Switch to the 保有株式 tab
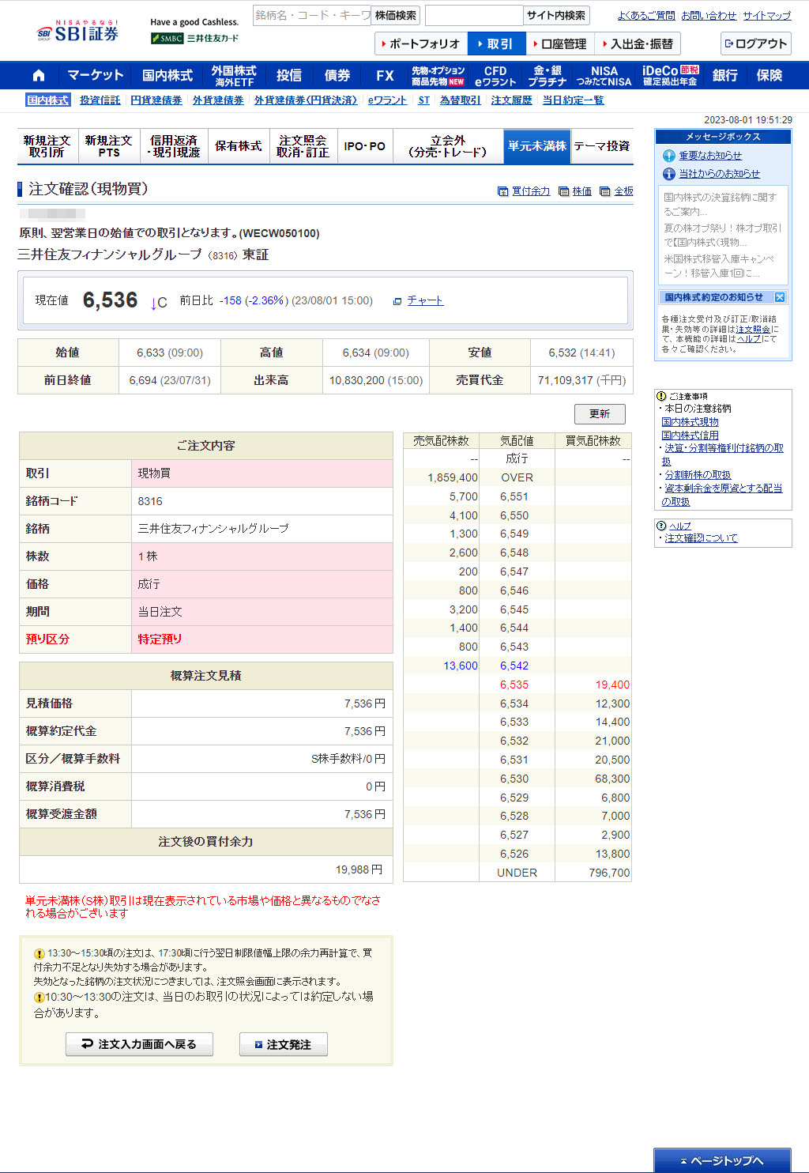809x1173 pixels. [x=238, y=146]
